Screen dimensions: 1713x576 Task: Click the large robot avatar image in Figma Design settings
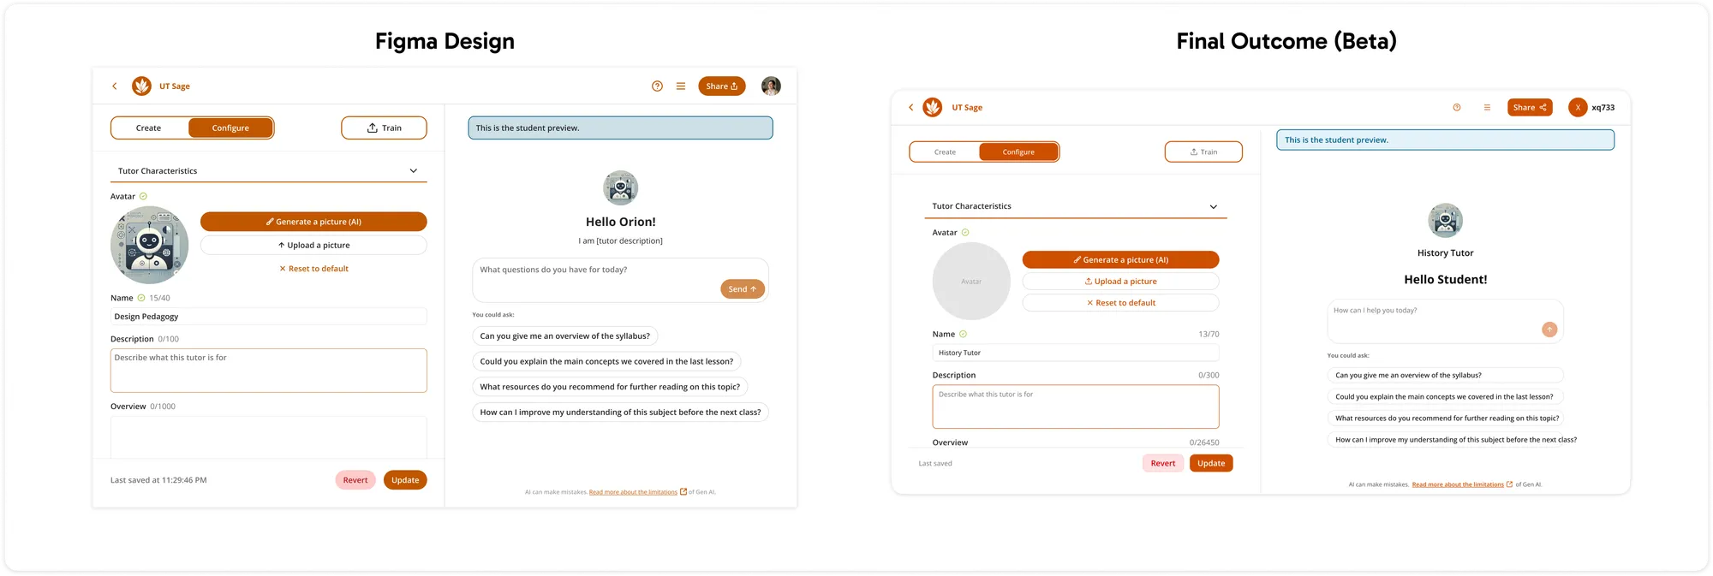point(149,246)
